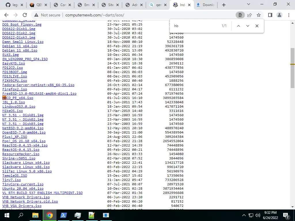
Task: Open the VM8_VGA_Drivers.iso link
Action: 22,206
